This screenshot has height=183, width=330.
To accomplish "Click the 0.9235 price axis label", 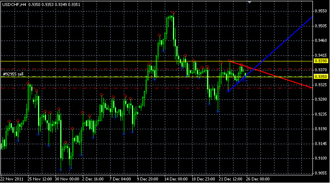I will click(321, 114).
